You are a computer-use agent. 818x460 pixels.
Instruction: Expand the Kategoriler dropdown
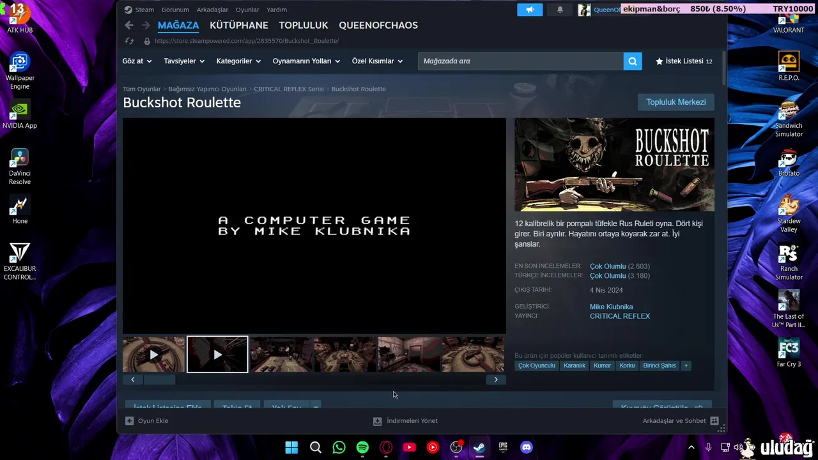pos(238,61)
